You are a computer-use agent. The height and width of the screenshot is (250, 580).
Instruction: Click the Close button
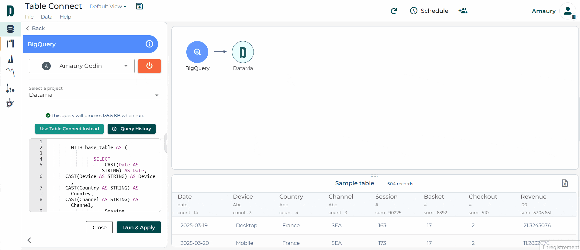[99, 227]
